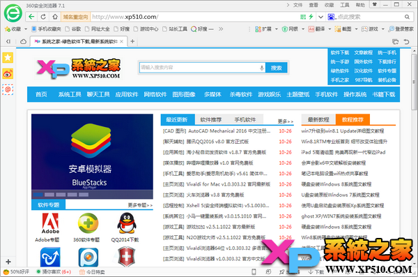Image resolution: width=418 pixels, height=277 pixels.
Task: Click the 360 browser green logo
Action: [13, 13]
